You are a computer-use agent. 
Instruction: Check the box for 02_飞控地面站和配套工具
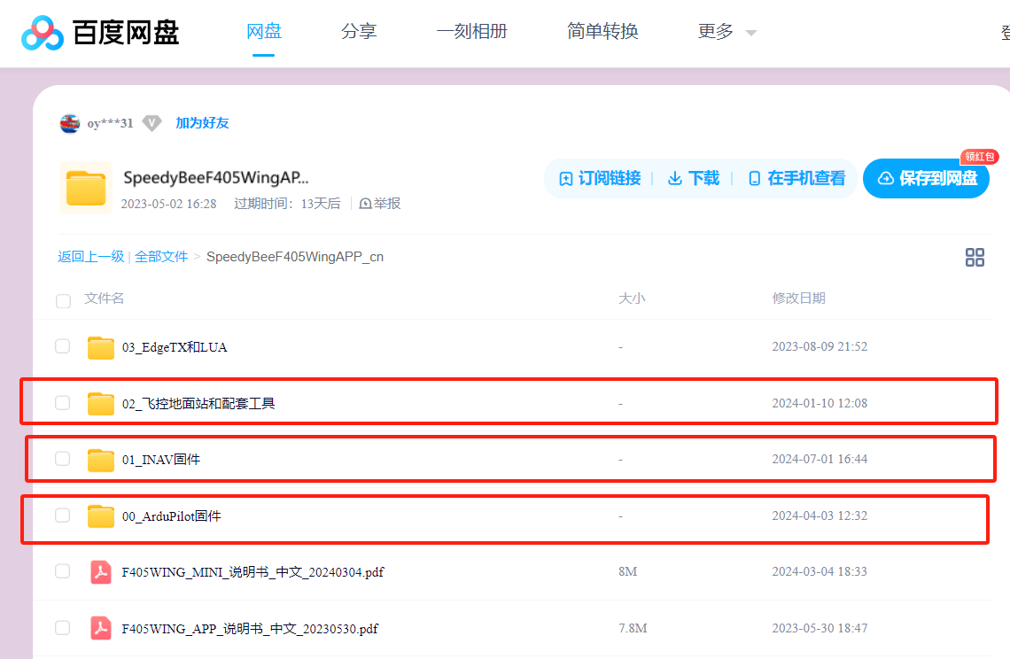[63, 403]
